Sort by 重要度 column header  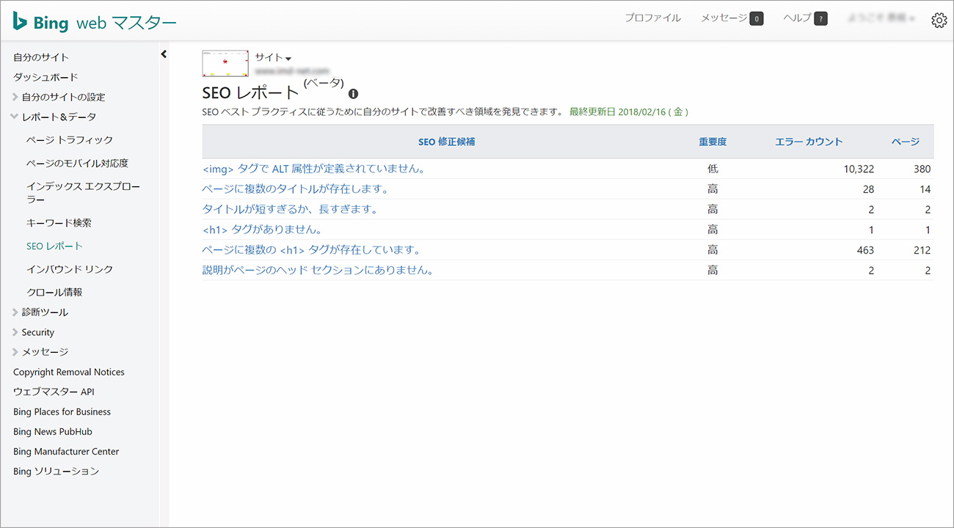click(712, 142)
